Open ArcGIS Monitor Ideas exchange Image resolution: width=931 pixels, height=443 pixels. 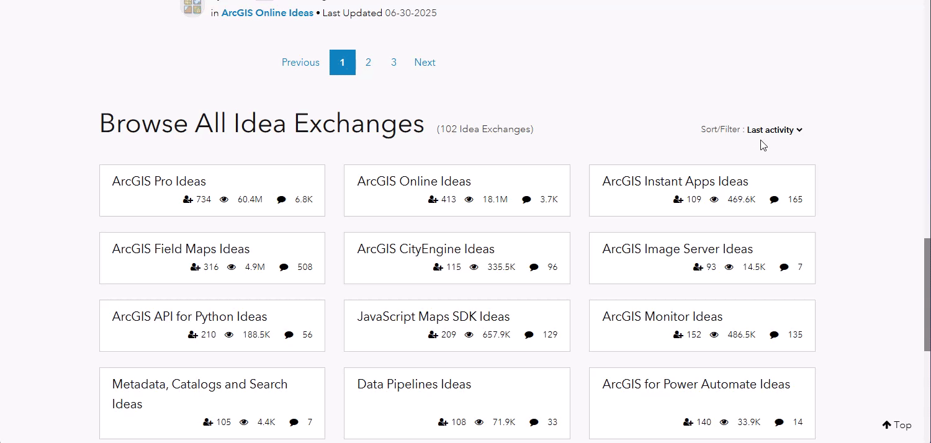coord(662,316)
